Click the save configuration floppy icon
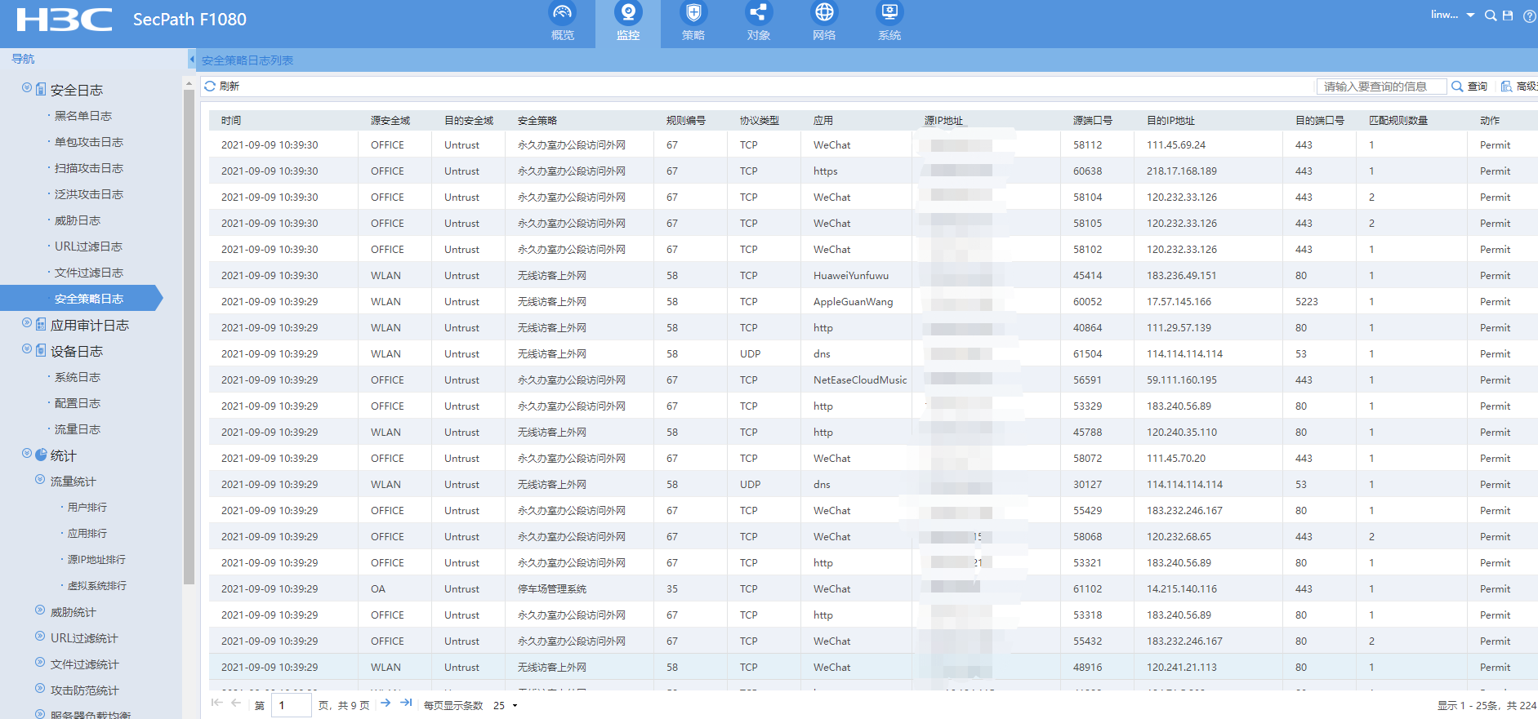The width and height of the screenshot is (1538, 719). (x=1508, y=16)
